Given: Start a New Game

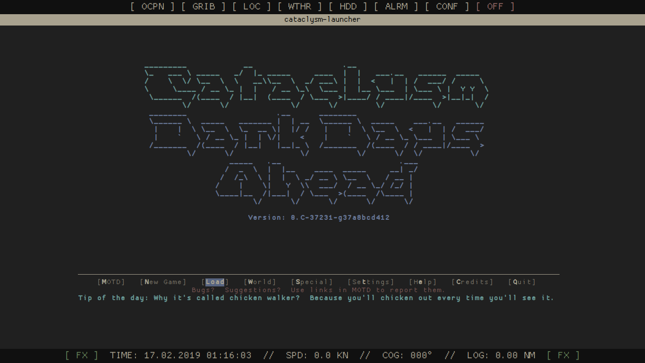Looking at the screenshot, I should click(163, 282).
